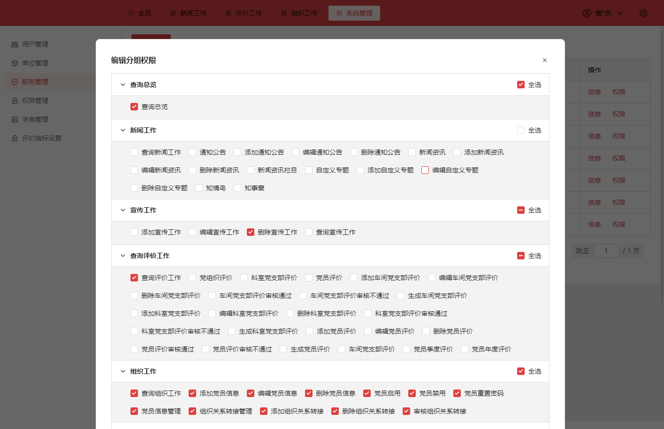Uncheck the 查询总览 permission checkbox

click(x=134, y=107)
